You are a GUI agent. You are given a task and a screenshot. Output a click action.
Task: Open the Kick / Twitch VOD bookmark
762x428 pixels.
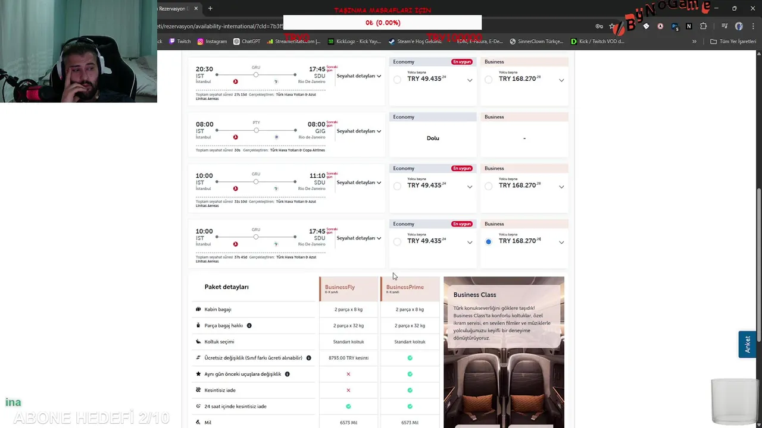598,42
